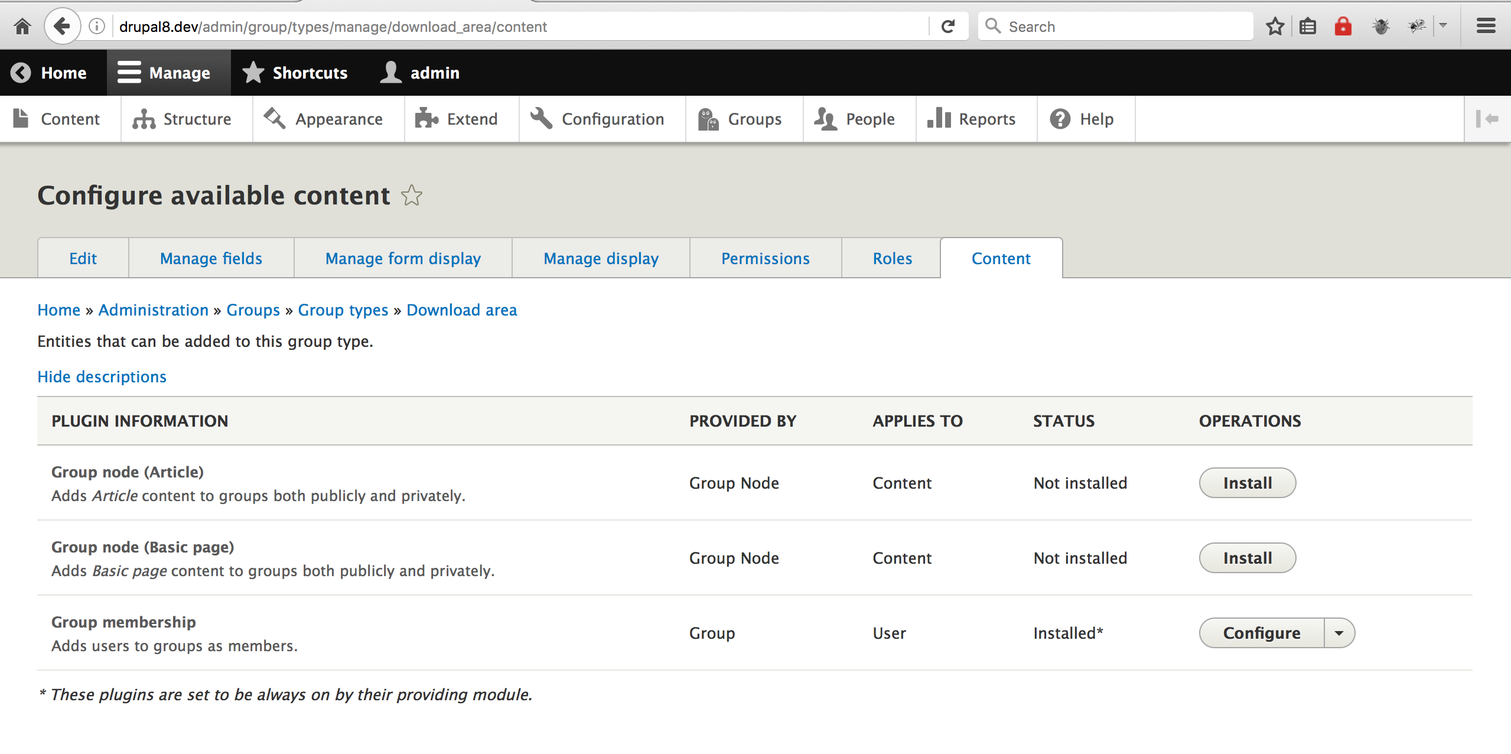Click the PLUGIN INFORMATION column header
The image size is (1511, 754).
click(x=139, y=421)
